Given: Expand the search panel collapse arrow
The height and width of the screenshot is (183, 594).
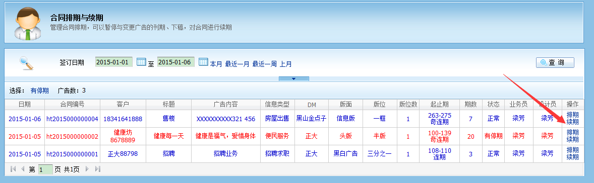Looking at the screenshot, I should pos(294,78).
